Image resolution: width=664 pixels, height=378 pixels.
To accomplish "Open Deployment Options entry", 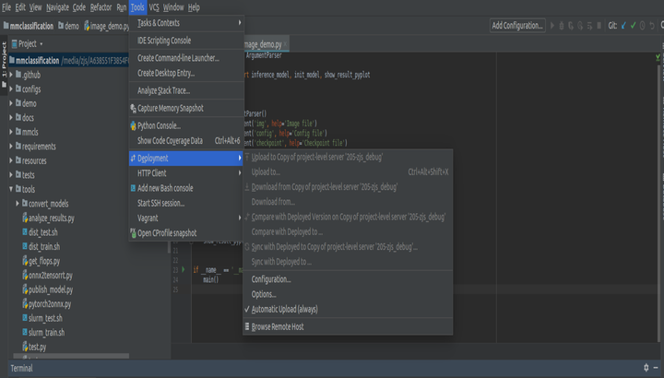I will click(x=348, y=294).
